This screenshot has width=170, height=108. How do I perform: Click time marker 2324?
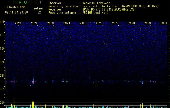[67, 23]
